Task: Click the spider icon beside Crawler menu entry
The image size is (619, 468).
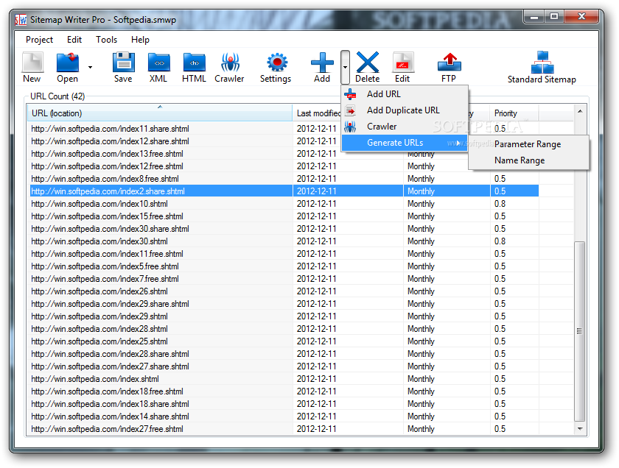Action: 350,127
